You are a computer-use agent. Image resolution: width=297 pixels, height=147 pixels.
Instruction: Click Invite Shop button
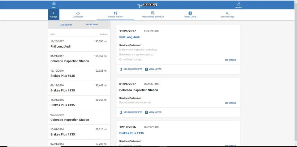point(92,24)
